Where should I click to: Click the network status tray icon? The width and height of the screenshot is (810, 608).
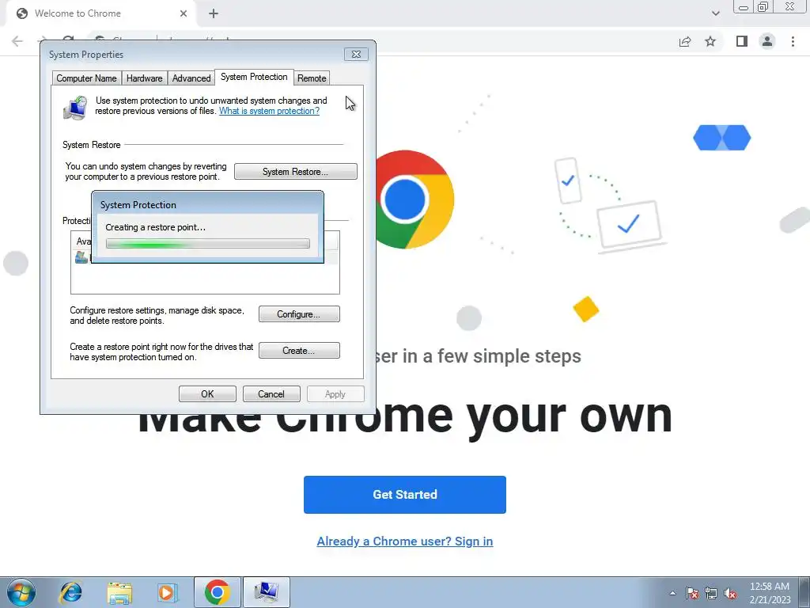[x=711, y=593]
